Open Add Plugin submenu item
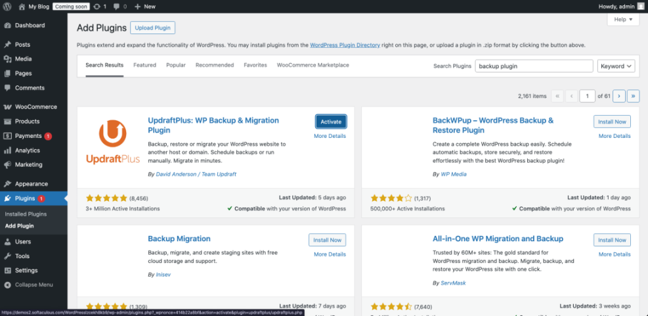This screenshot has height=316, width=648. pos(20,226)
